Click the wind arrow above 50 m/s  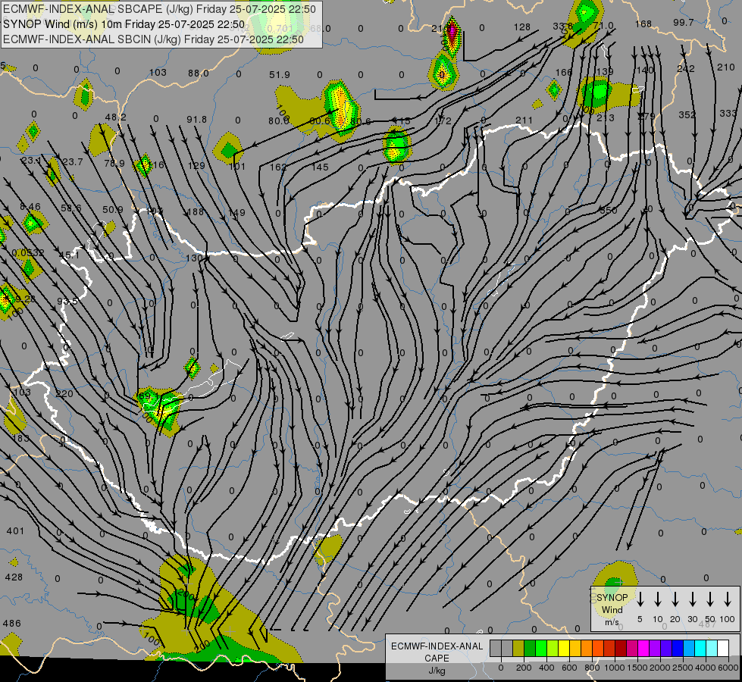(710, 599)
